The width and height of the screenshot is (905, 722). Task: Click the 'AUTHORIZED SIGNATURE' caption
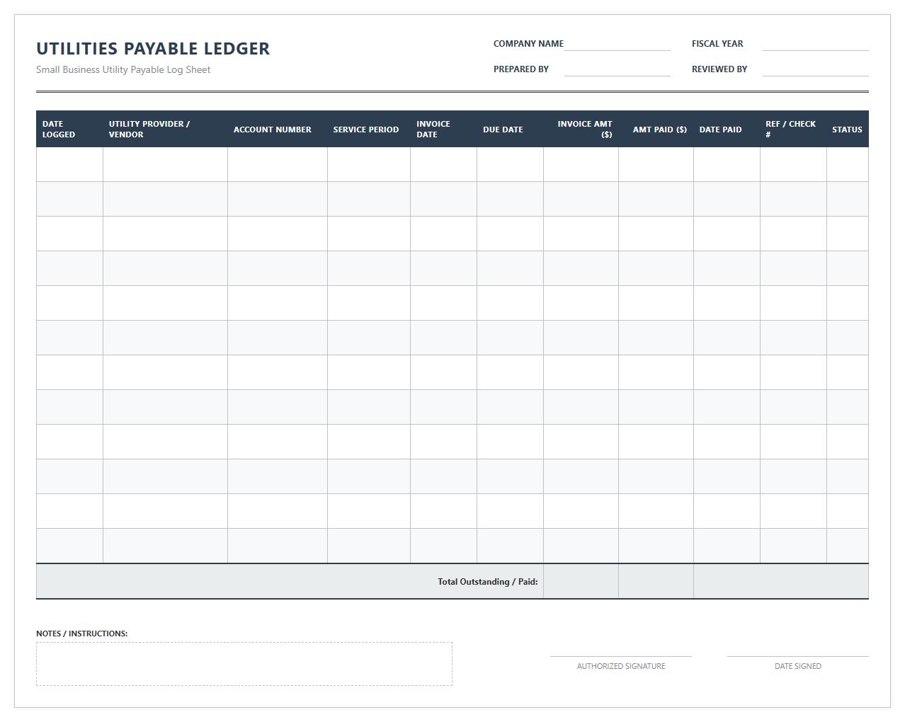click(621, 666)
